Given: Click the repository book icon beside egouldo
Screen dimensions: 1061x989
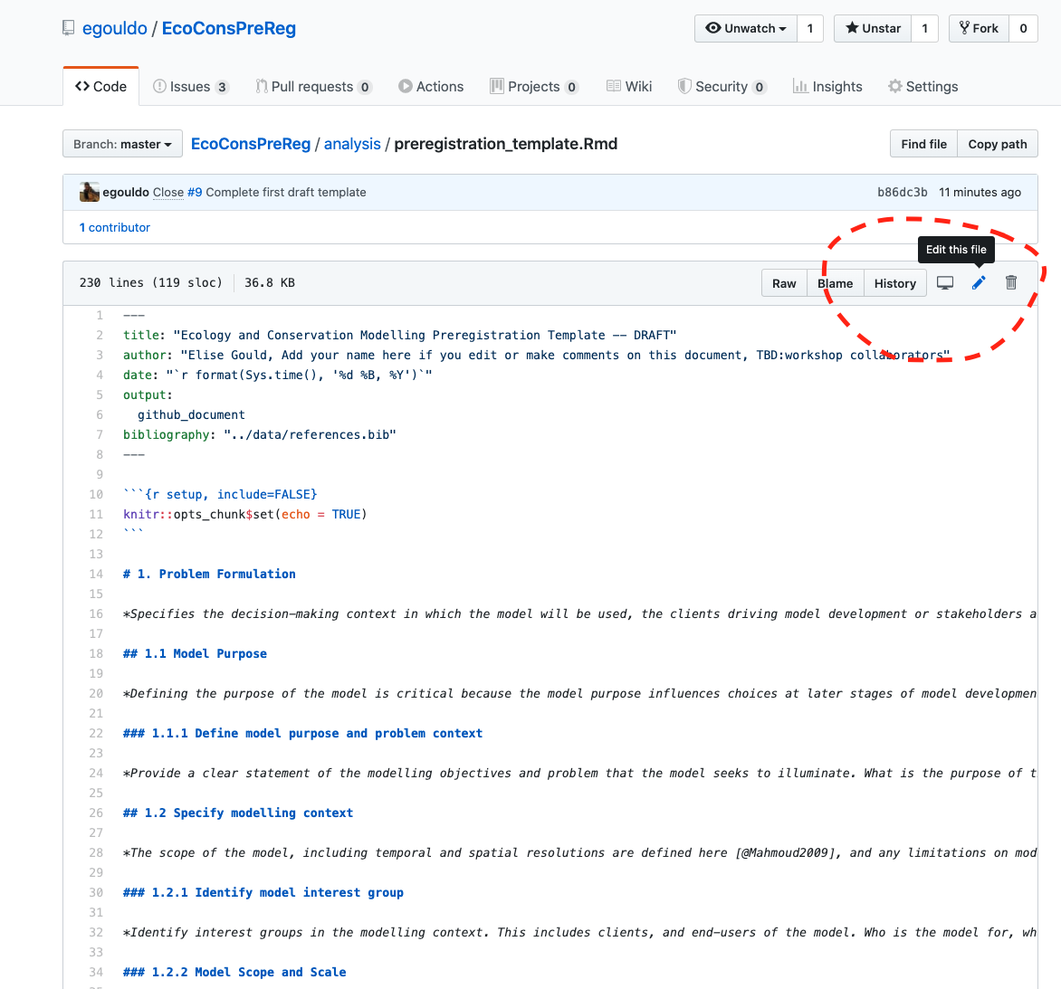Looking at the screenshot, I should click(x=68, y=28).
